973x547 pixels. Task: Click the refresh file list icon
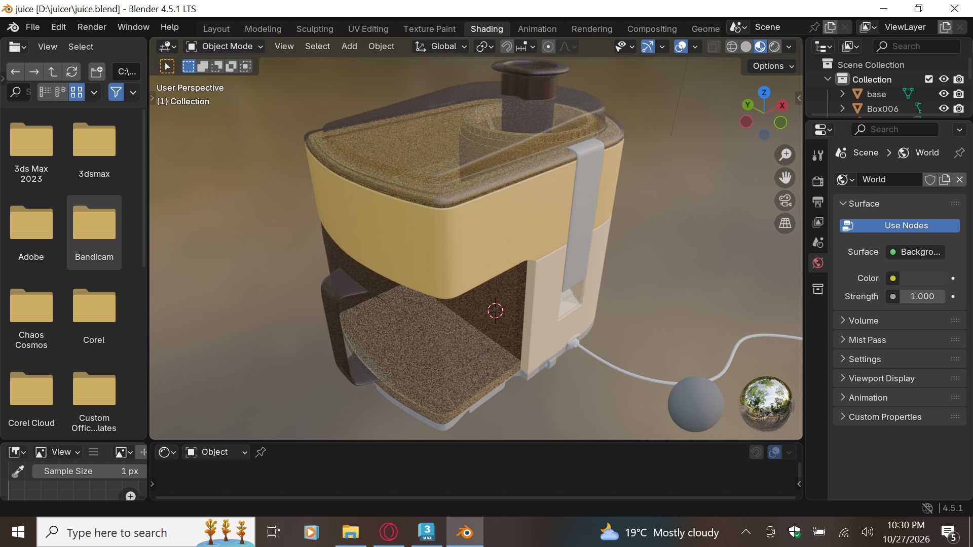pos(71,72)
